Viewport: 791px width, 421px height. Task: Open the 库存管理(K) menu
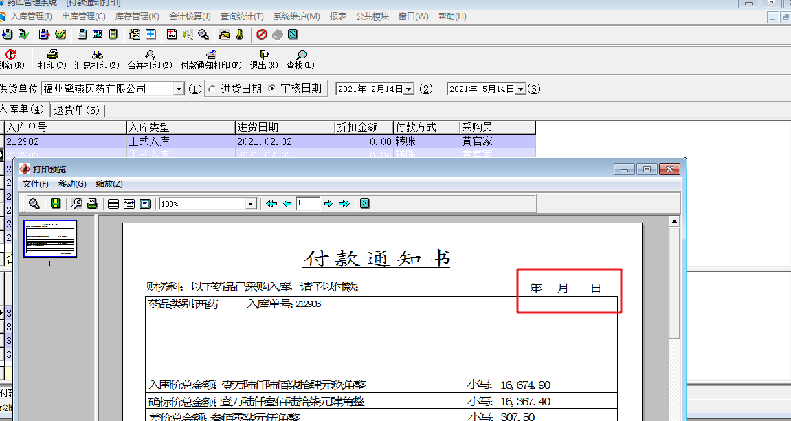(137, 16)
